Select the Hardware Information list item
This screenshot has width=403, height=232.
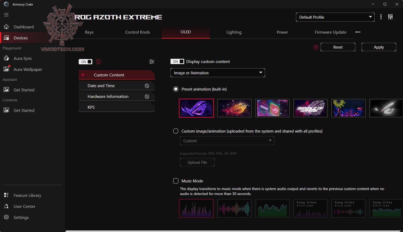[x=117, y=97]
